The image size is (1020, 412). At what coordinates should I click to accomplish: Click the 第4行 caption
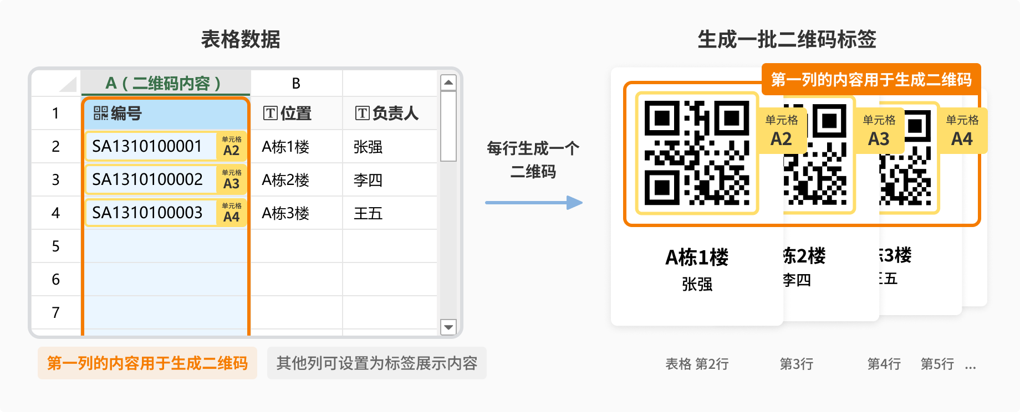point(884,364)
